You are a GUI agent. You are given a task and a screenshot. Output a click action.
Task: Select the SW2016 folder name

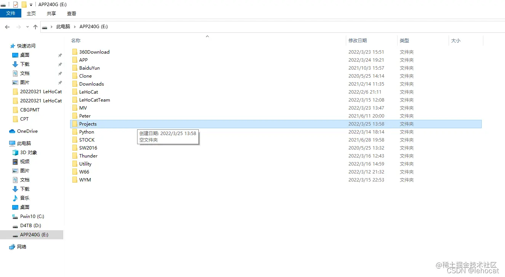(88, 148)
